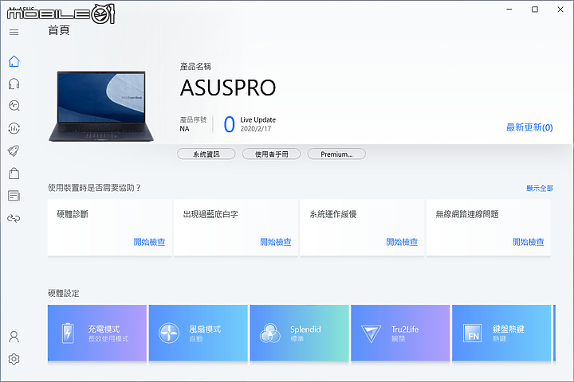Click the battery charging icon

(68, 333)
